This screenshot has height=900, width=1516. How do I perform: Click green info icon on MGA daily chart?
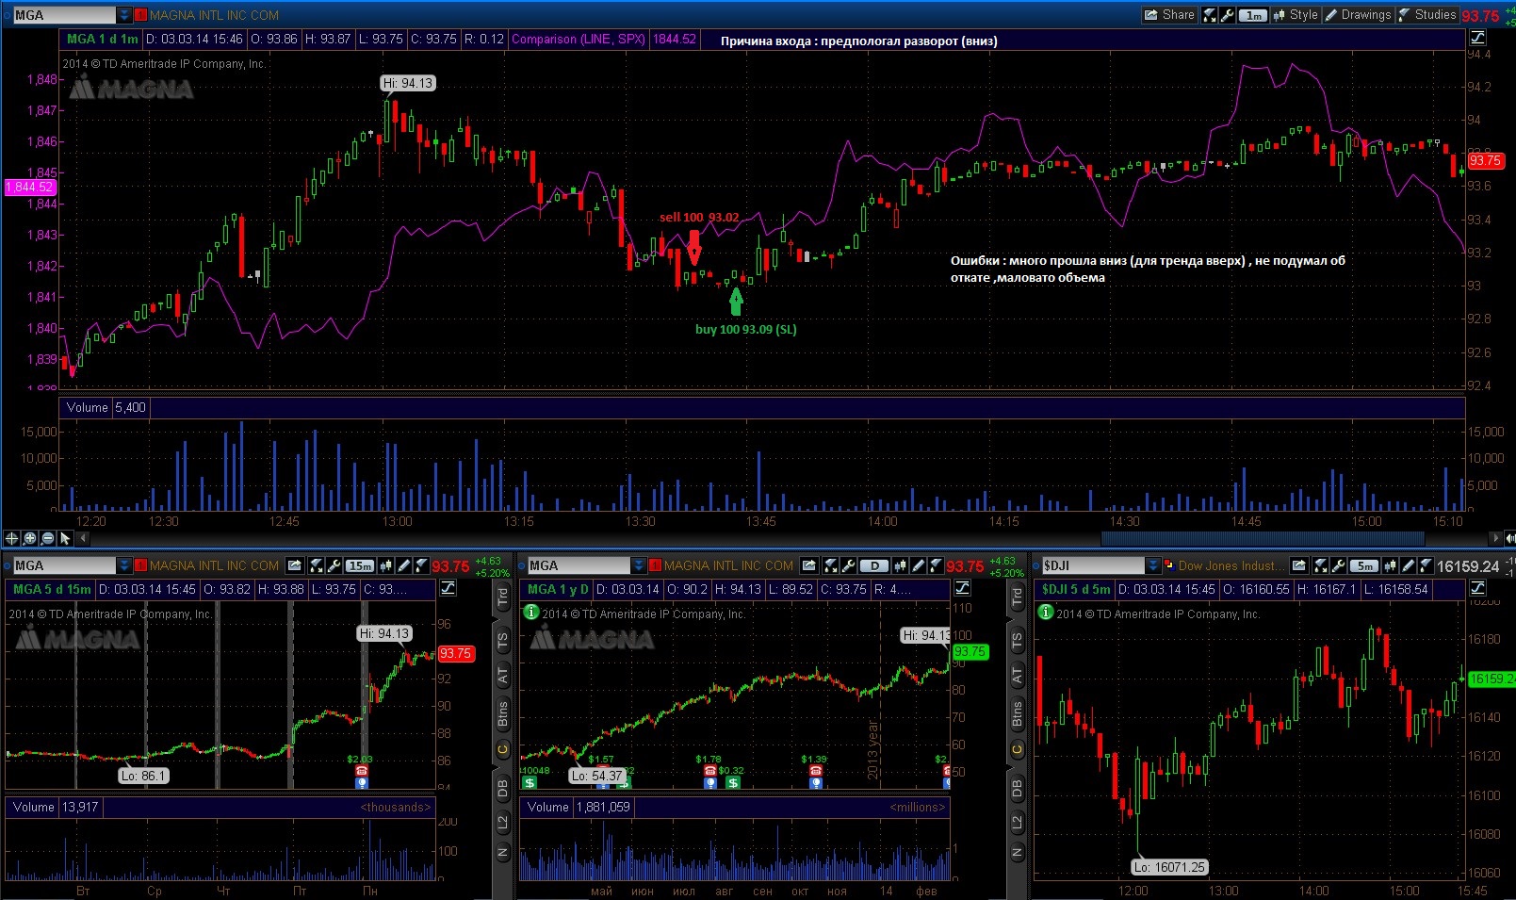point(530,613)
